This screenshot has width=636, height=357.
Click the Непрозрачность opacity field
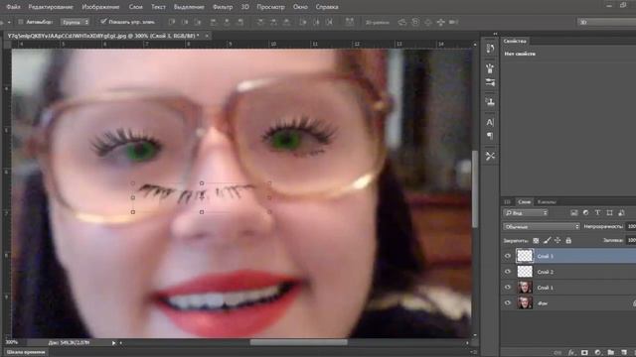[631, 226]
